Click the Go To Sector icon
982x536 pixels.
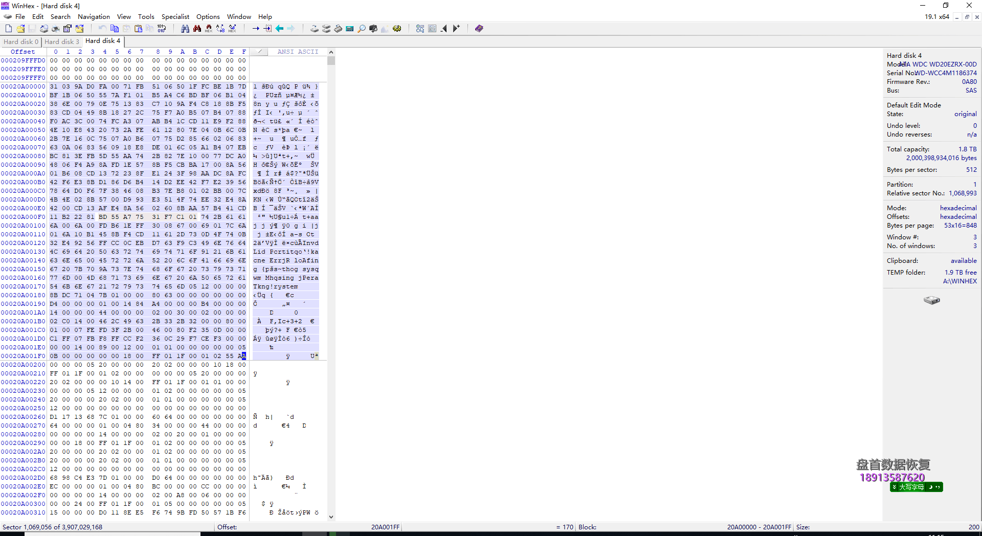267,29
